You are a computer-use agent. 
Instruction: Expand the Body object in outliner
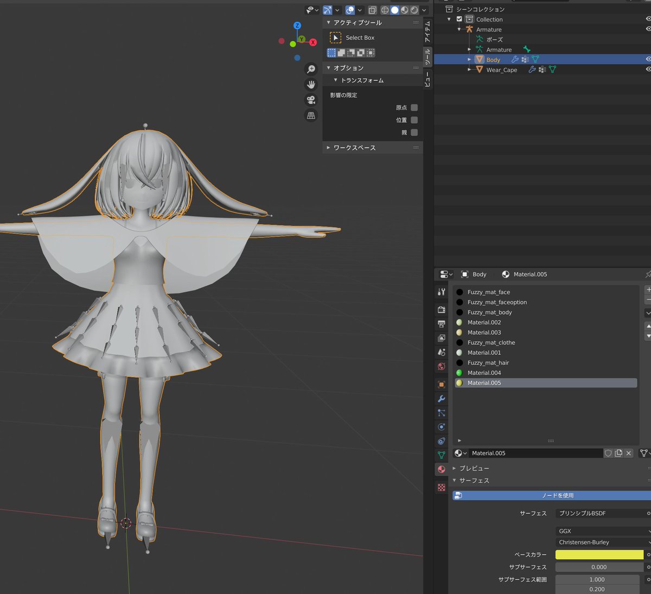tap(470, 60)
